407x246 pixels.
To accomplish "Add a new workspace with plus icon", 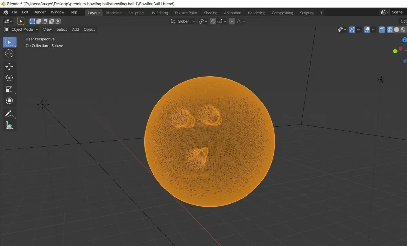I will tap(321, 13).
